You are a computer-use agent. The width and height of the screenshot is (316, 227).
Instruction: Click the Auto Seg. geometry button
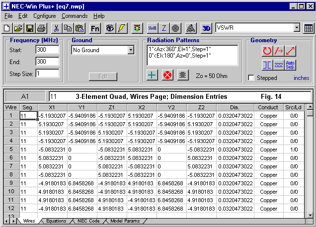click(291, 65)
